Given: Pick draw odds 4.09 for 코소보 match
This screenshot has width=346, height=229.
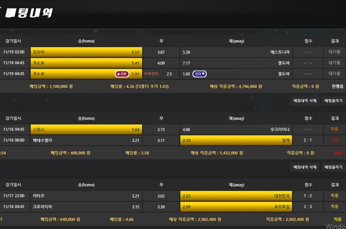Looking at the screenshot, I should [161, 63].
